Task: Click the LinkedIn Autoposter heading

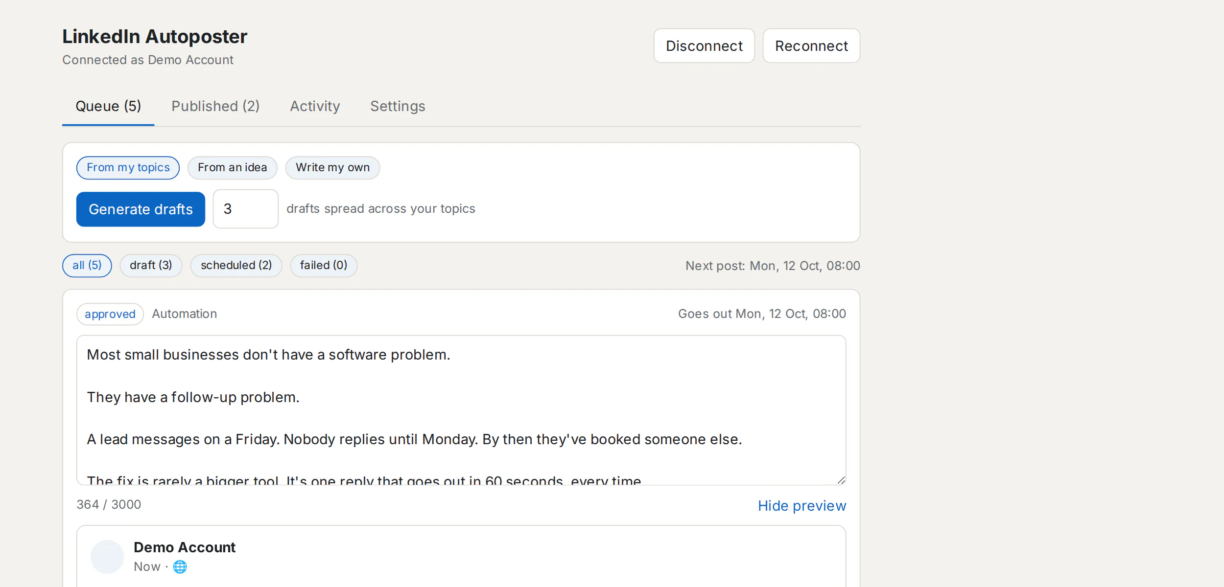Action: 155,37
